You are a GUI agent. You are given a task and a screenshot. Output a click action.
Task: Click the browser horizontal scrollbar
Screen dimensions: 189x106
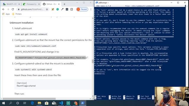tap(29, 99)
